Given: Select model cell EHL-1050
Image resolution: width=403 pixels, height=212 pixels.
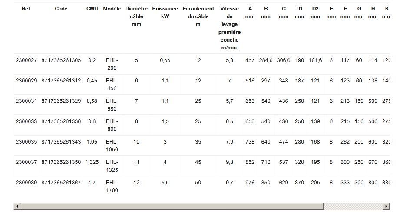Looking at the screenshot, I should click(x=112, y=146).
